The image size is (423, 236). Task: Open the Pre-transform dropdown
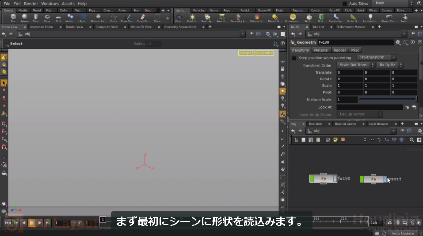click(376, 57)
